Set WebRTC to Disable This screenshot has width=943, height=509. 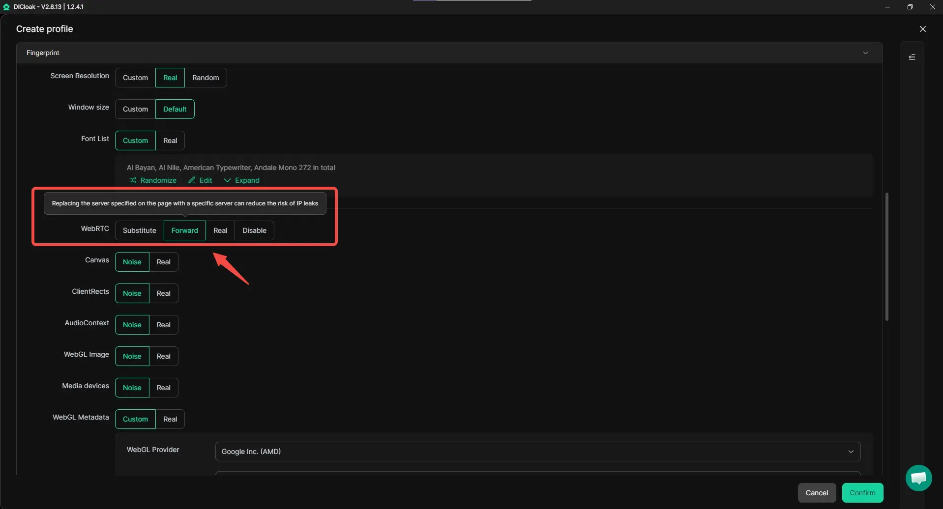[x=254, y=230]
